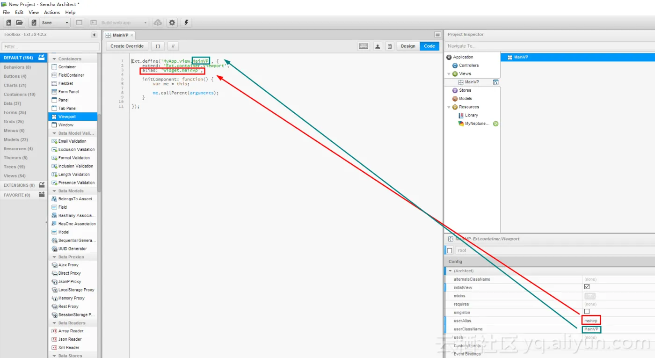Click the Viewport icon in the Config header

[x=451, y=239]
